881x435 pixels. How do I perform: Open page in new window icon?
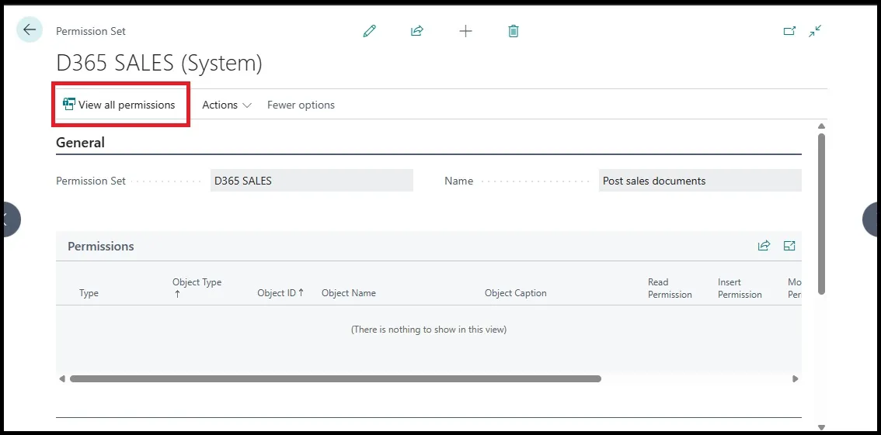tap(789, 31)
